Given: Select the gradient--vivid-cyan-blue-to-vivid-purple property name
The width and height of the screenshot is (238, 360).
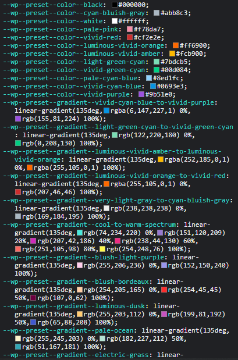Looking at the screenshot, I should 108,102.
